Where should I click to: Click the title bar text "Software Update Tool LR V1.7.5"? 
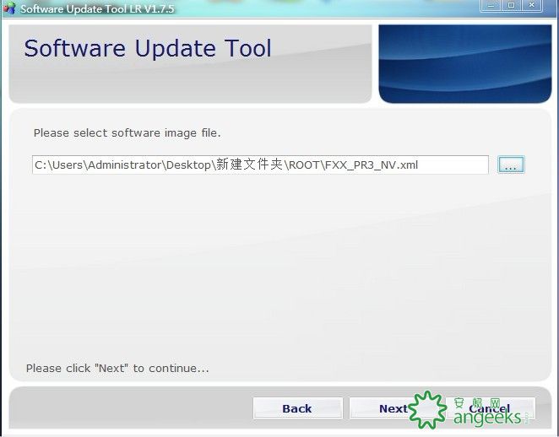tap(97, 8)
